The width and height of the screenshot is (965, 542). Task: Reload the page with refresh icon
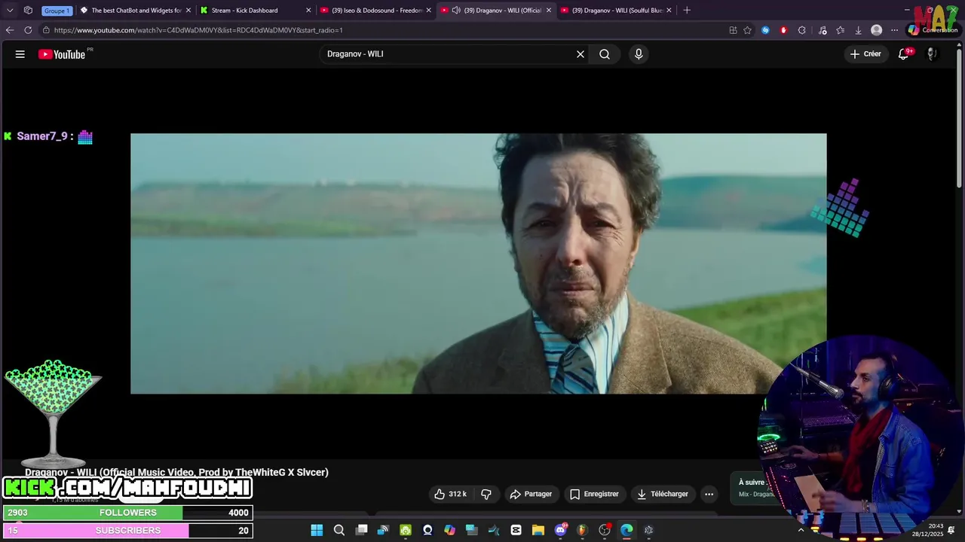click(x=28, y=30)
